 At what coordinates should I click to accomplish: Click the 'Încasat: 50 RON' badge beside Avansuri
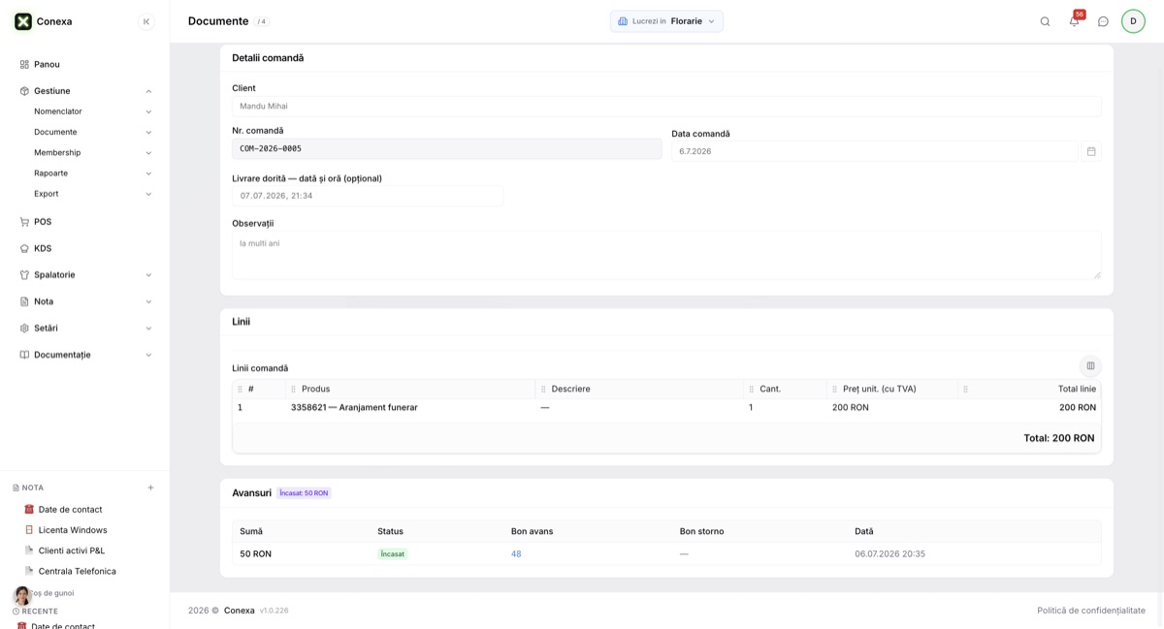[x=304, y=493]
